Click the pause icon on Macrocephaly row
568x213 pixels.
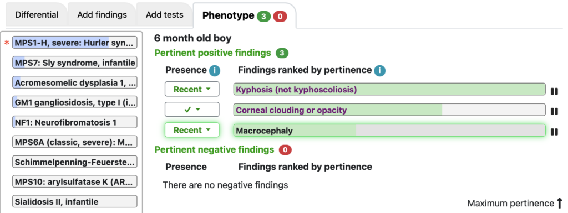pos(554,132)
